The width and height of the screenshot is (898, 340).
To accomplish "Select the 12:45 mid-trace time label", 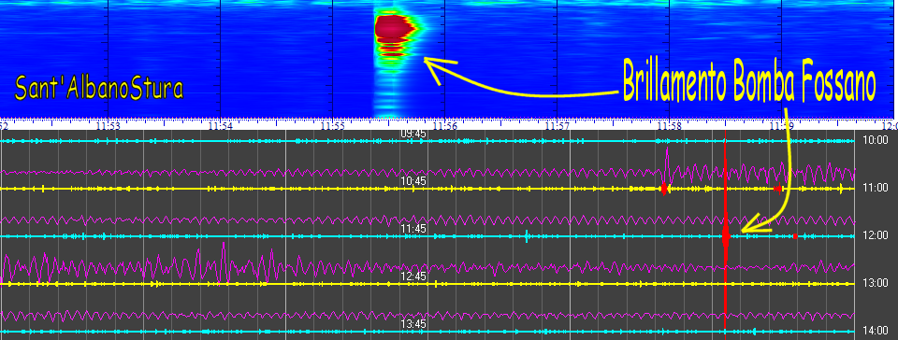I will [413, 276].
